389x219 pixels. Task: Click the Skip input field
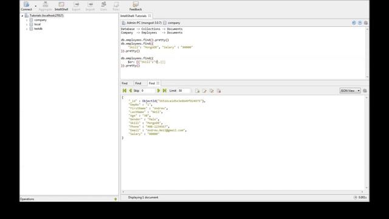click(x=148, y=91)
